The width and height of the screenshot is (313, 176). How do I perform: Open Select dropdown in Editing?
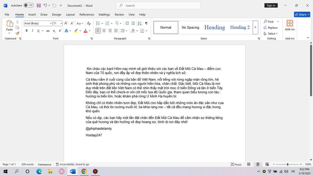(271, 34)
